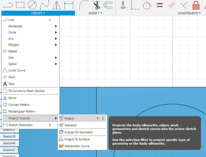
Task: Choose Text from the Create menu
Action: point(30,84)
